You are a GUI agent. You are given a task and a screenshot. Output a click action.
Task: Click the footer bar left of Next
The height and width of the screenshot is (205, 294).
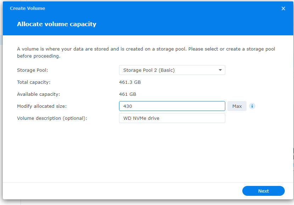tap(120, 191)
